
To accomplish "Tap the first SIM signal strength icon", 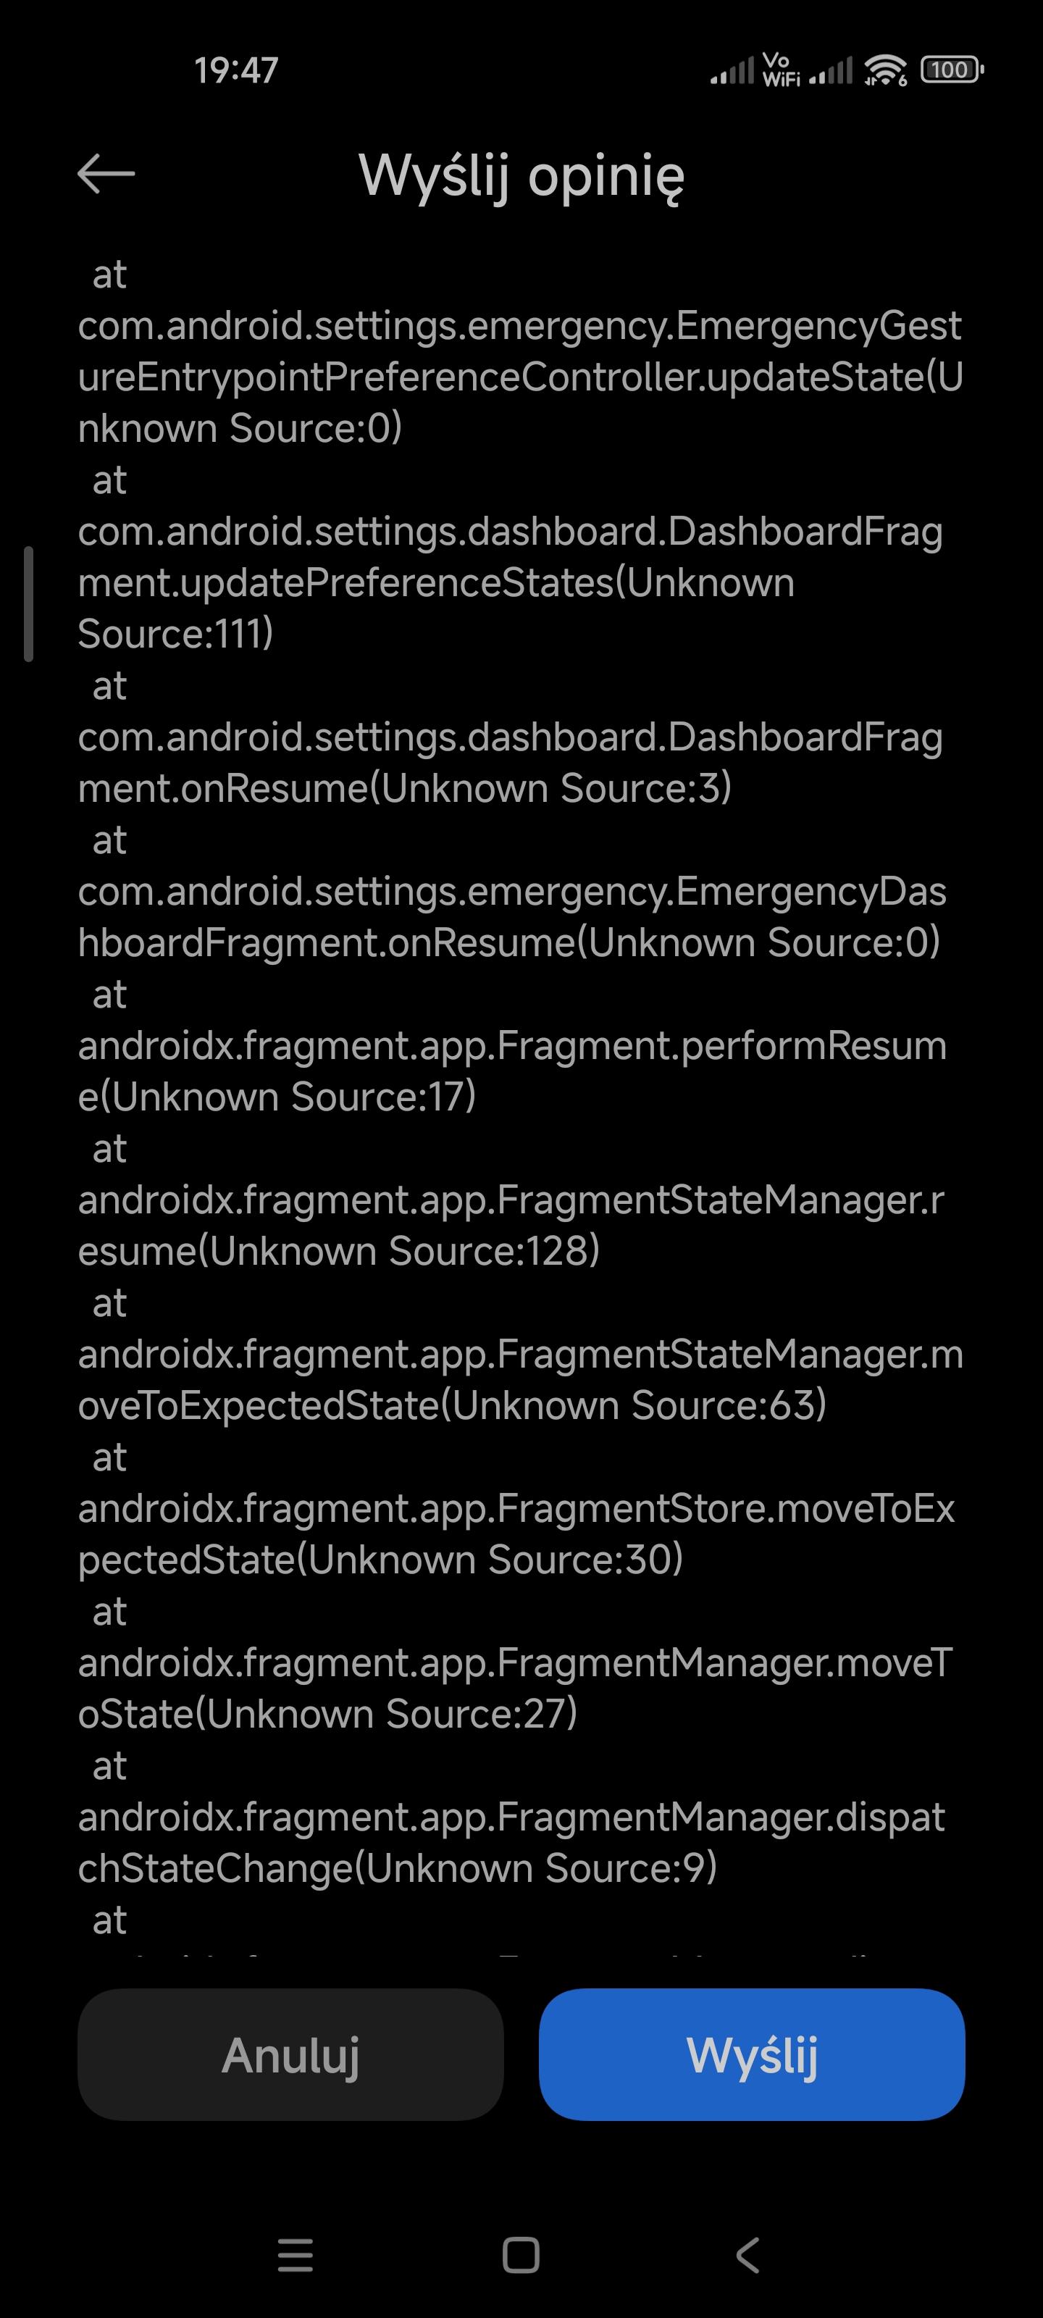I will pos(732,71).
